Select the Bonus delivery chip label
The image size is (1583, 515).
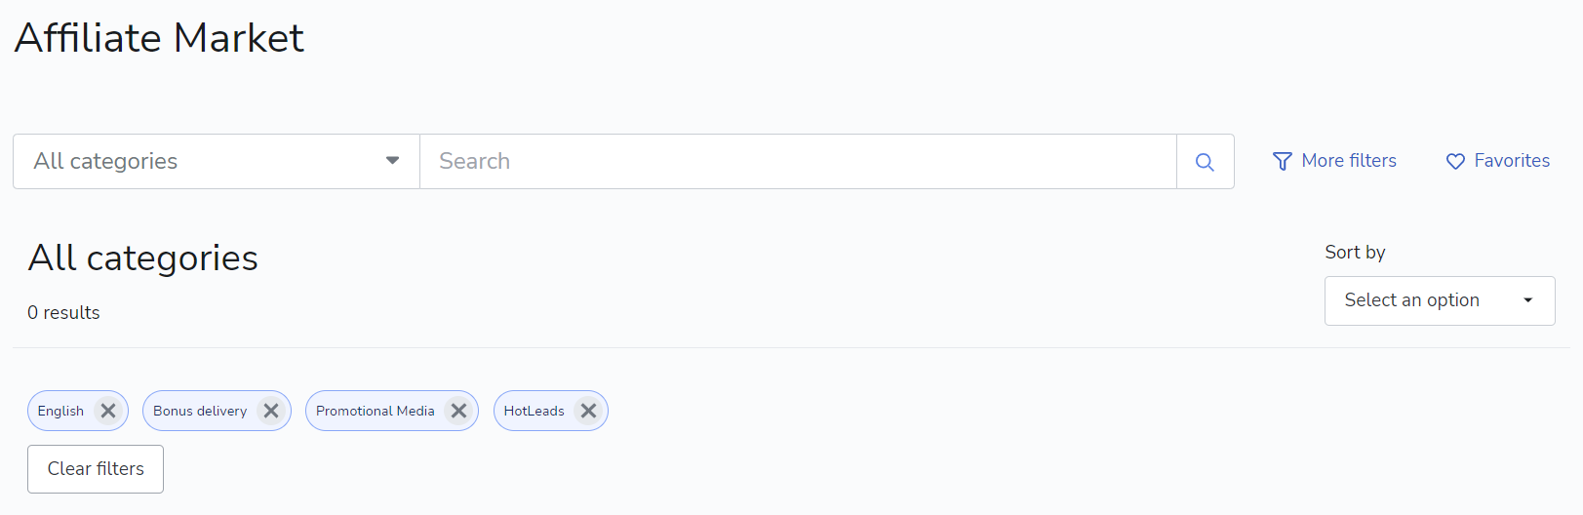tap(200, 411)
